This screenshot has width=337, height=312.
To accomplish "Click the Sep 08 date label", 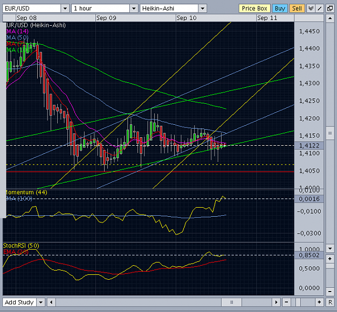I will click(x=26, y=18).
